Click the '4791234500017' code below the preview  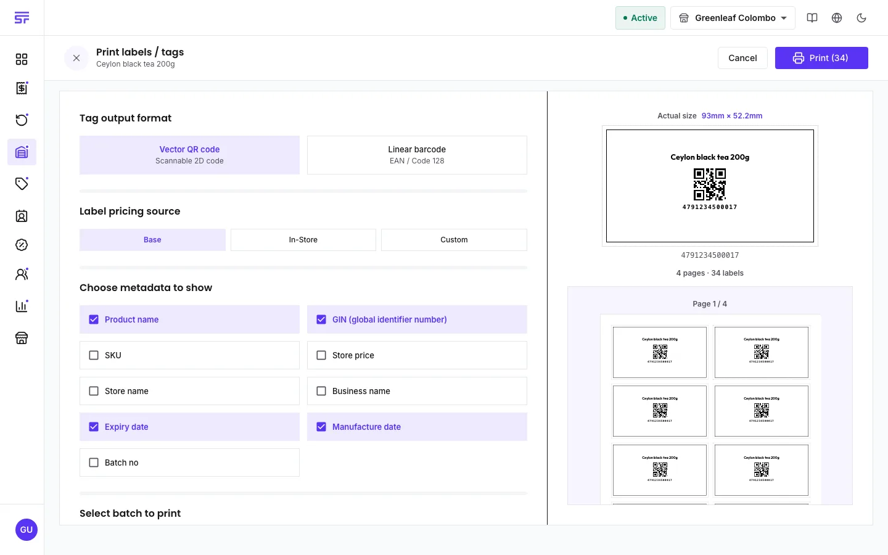pyautogui.click(x=710, y=255)
